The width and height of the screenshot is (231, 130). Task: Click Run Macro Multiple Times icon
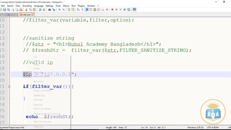point(125,10)
